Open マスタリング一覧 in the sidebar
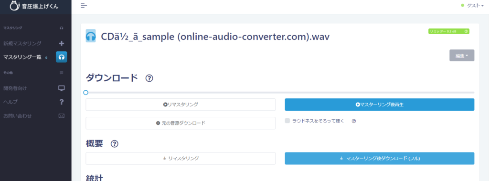 point(22,57)
